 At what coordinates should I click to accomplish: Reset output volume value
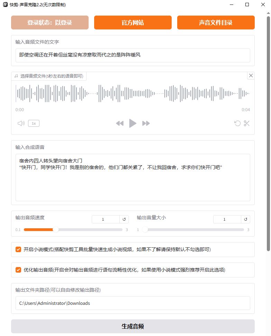click(x=246, y=219)
